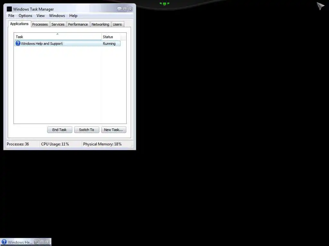Click the minimized Windows He... title text

(x=20, y=242)
